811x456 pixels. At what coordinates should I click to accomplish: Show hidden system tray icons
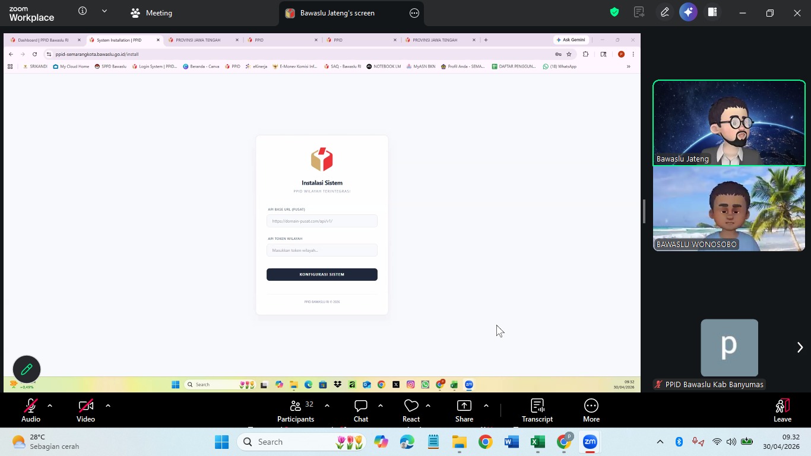coord(660,442)
